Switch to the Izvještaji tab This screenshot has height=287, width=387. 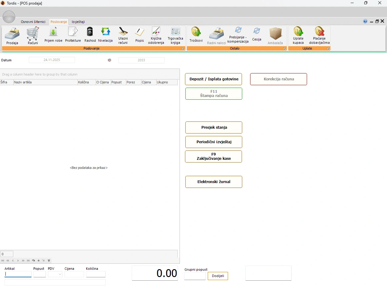click(x=78, y=22)
